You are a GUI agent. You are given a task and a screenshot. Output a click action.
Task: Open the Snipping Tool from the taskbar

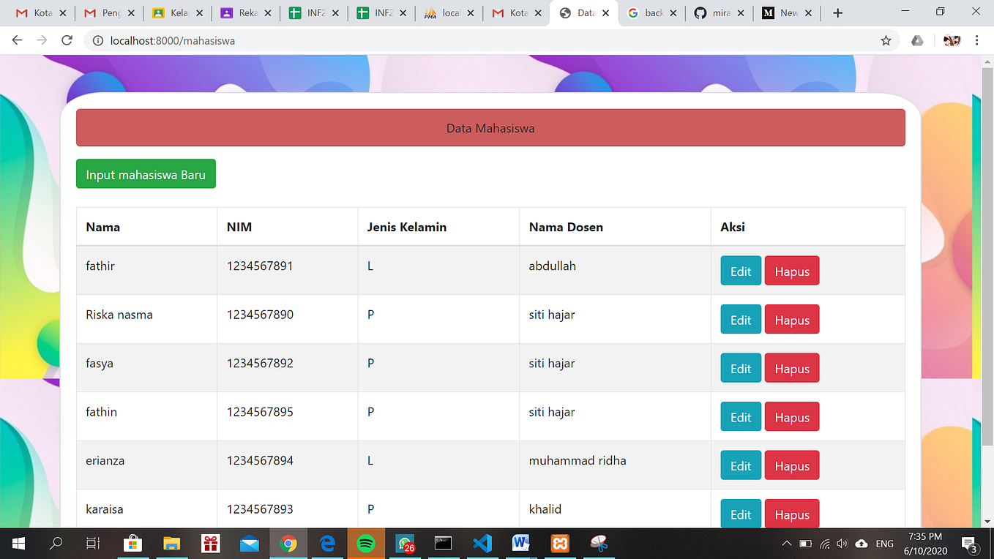pyautogui.click(x=598, y=544)
